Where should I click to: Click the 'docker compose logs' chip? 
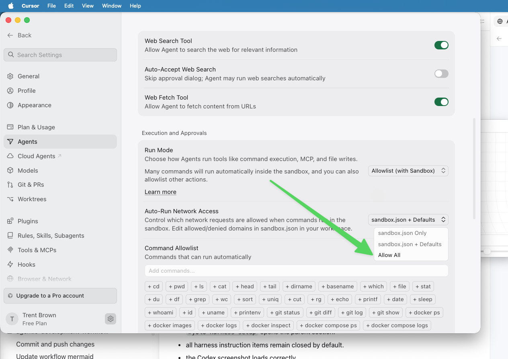click(x=397, y=325)
